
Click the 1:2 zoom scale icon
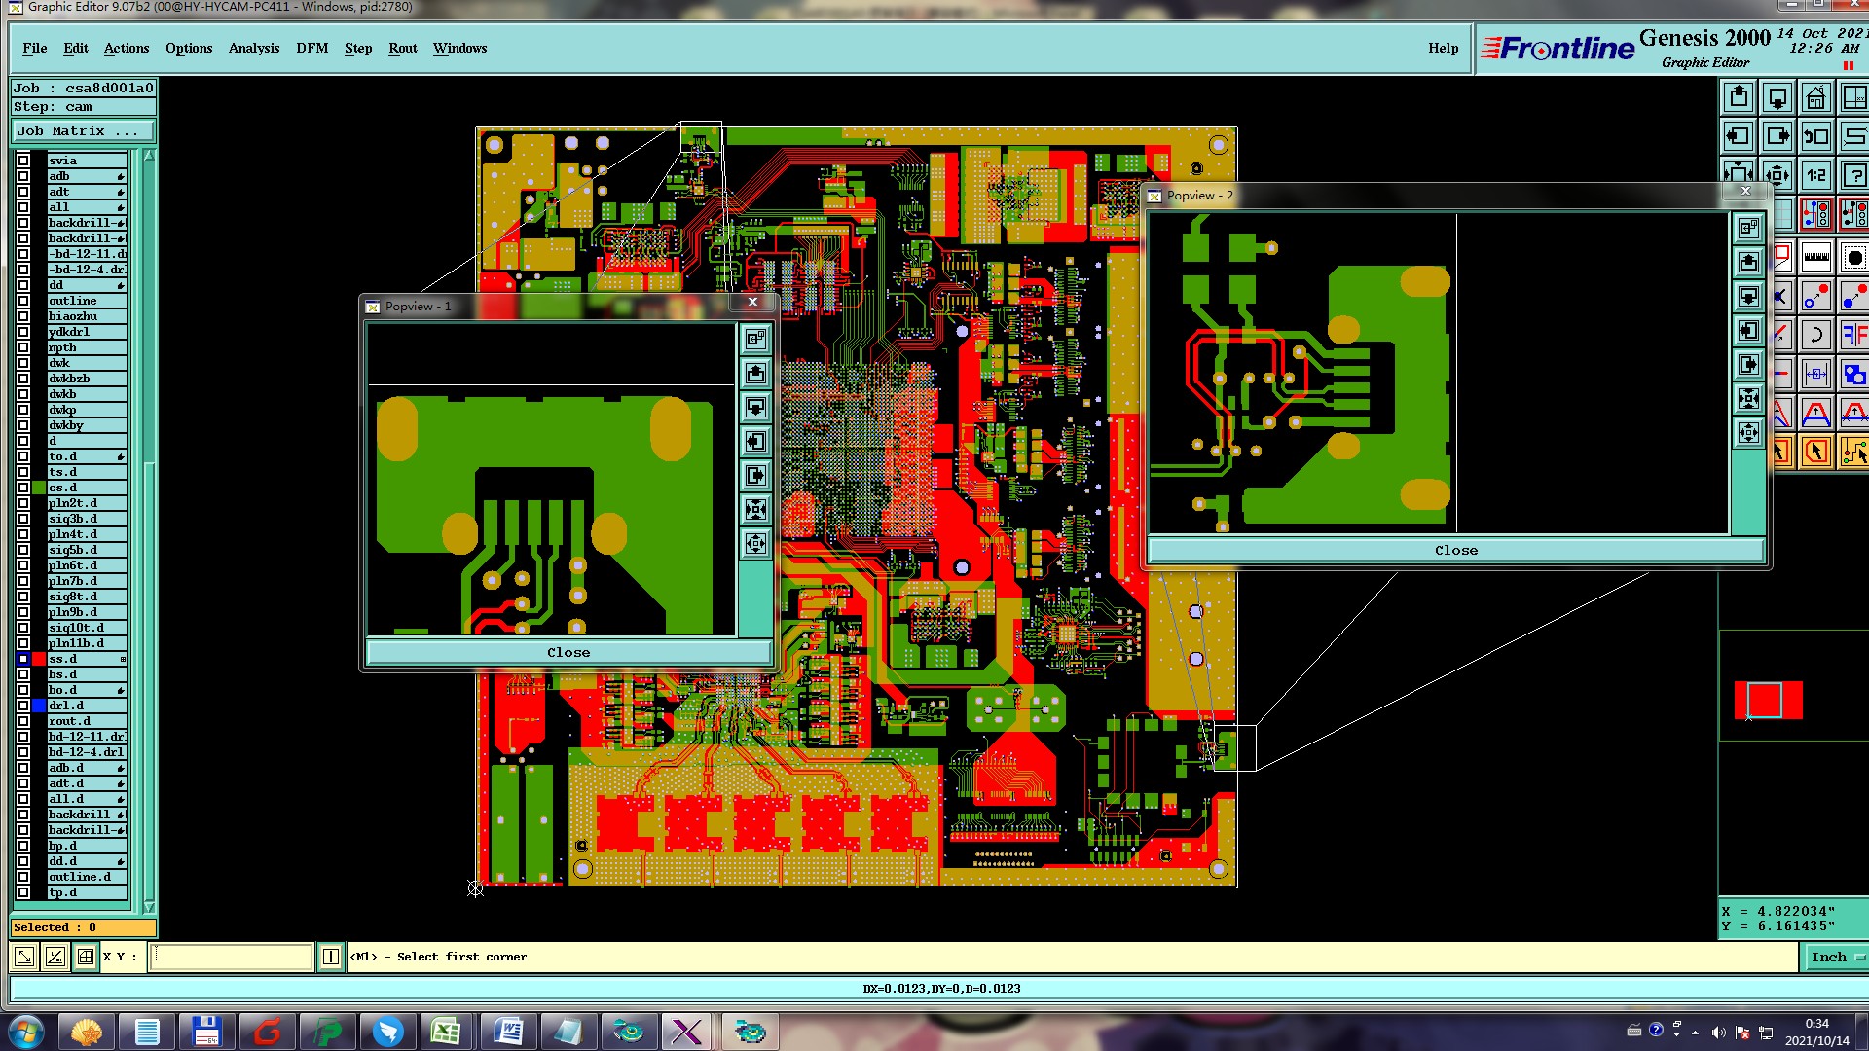click(1815, 176)
